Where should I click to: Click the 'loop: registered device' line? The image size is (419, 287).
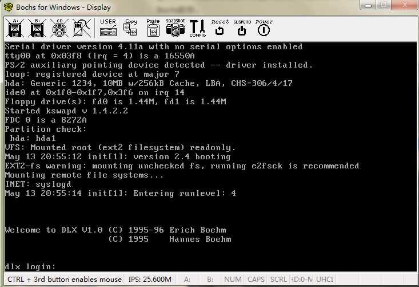(92, 74)
